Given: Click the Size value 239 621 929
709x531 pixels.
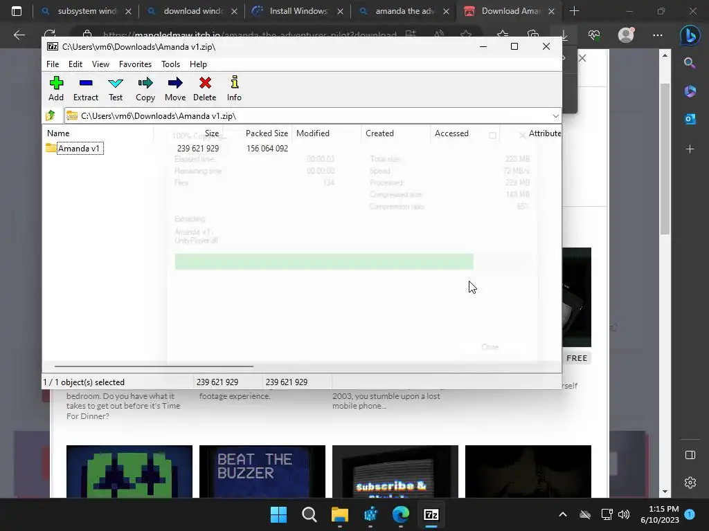Looking at the screenshot, I should point(198,149).
